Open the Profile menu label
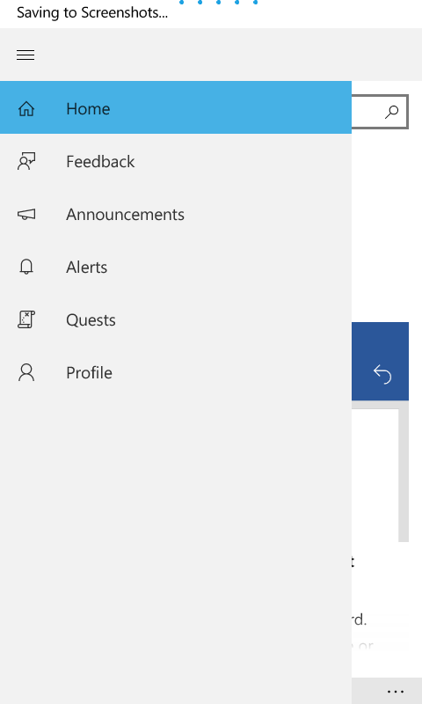The height and width of the screenshot is (704, 422). click(x=89, y=372)
